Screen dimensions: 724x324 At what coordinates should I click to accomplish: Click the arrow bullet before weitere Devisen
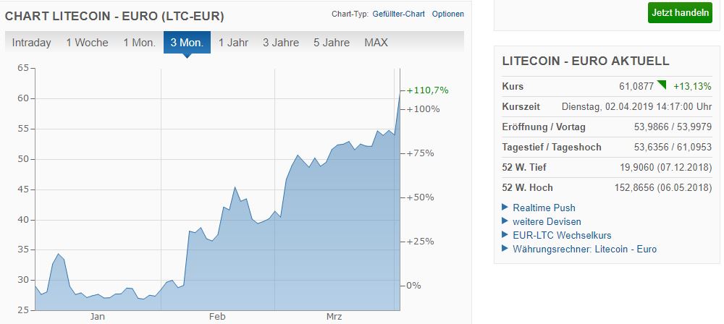(x=505, y=221)
